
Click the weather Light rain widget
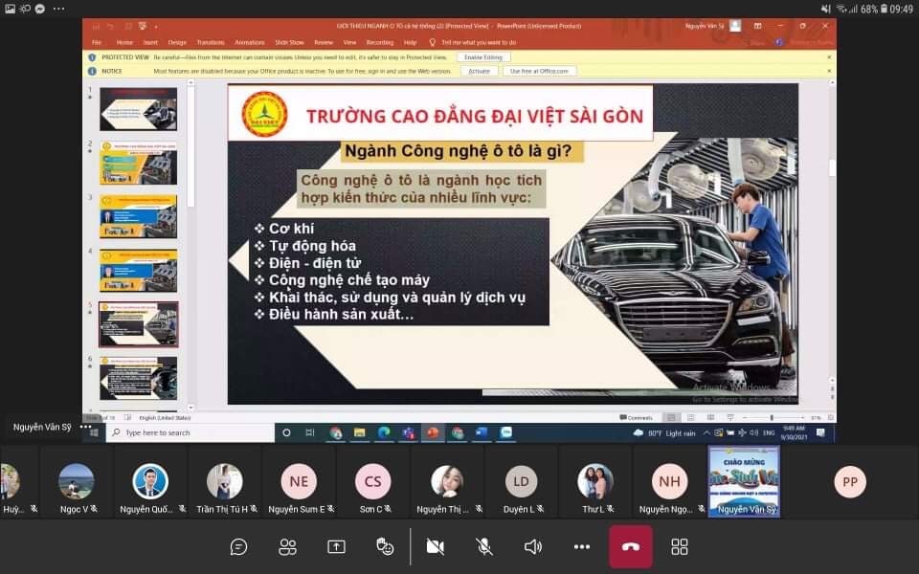tap(664, 433)
